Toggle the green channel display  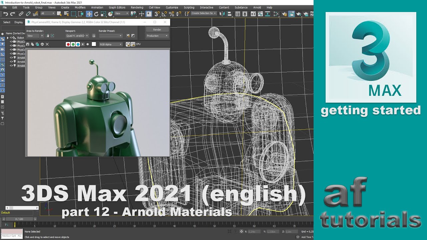[x=73, y=44]
